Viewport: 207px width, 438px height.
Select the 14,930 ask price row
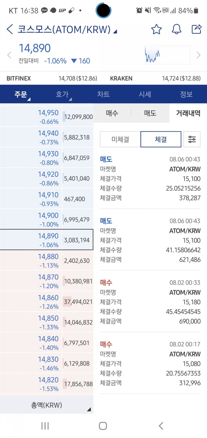[x=47, y=157]
